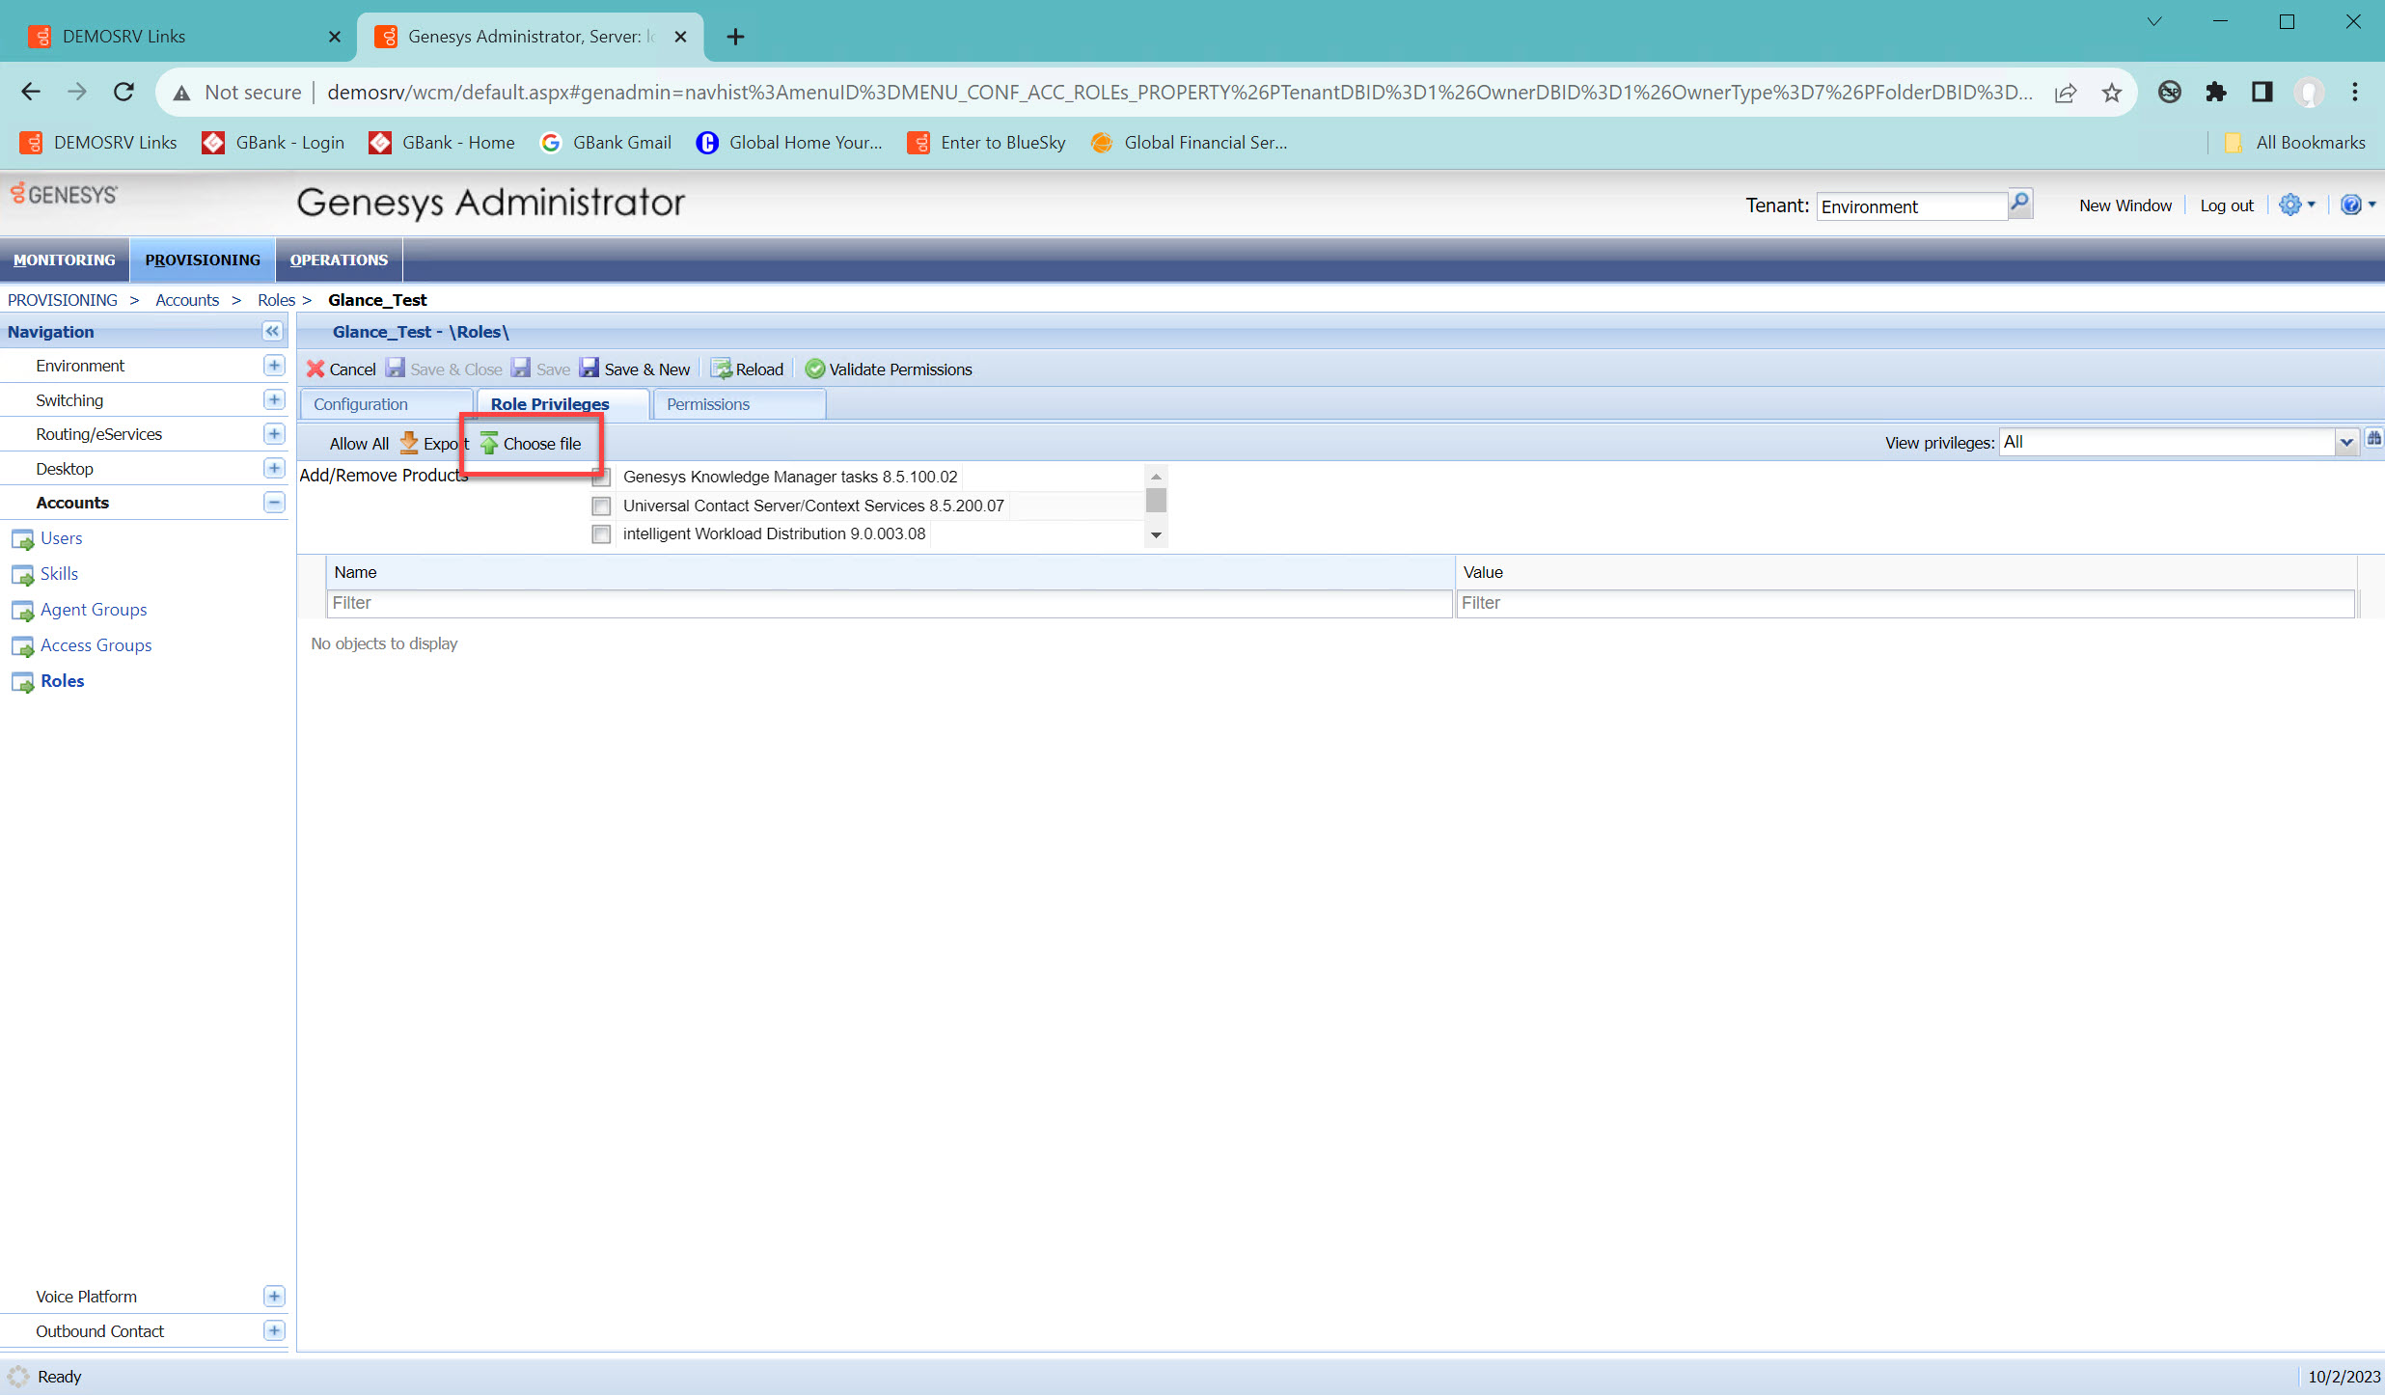Click the New Window link
The width and height of the screenshot is (2385, 1395).
coord(2125,205)
